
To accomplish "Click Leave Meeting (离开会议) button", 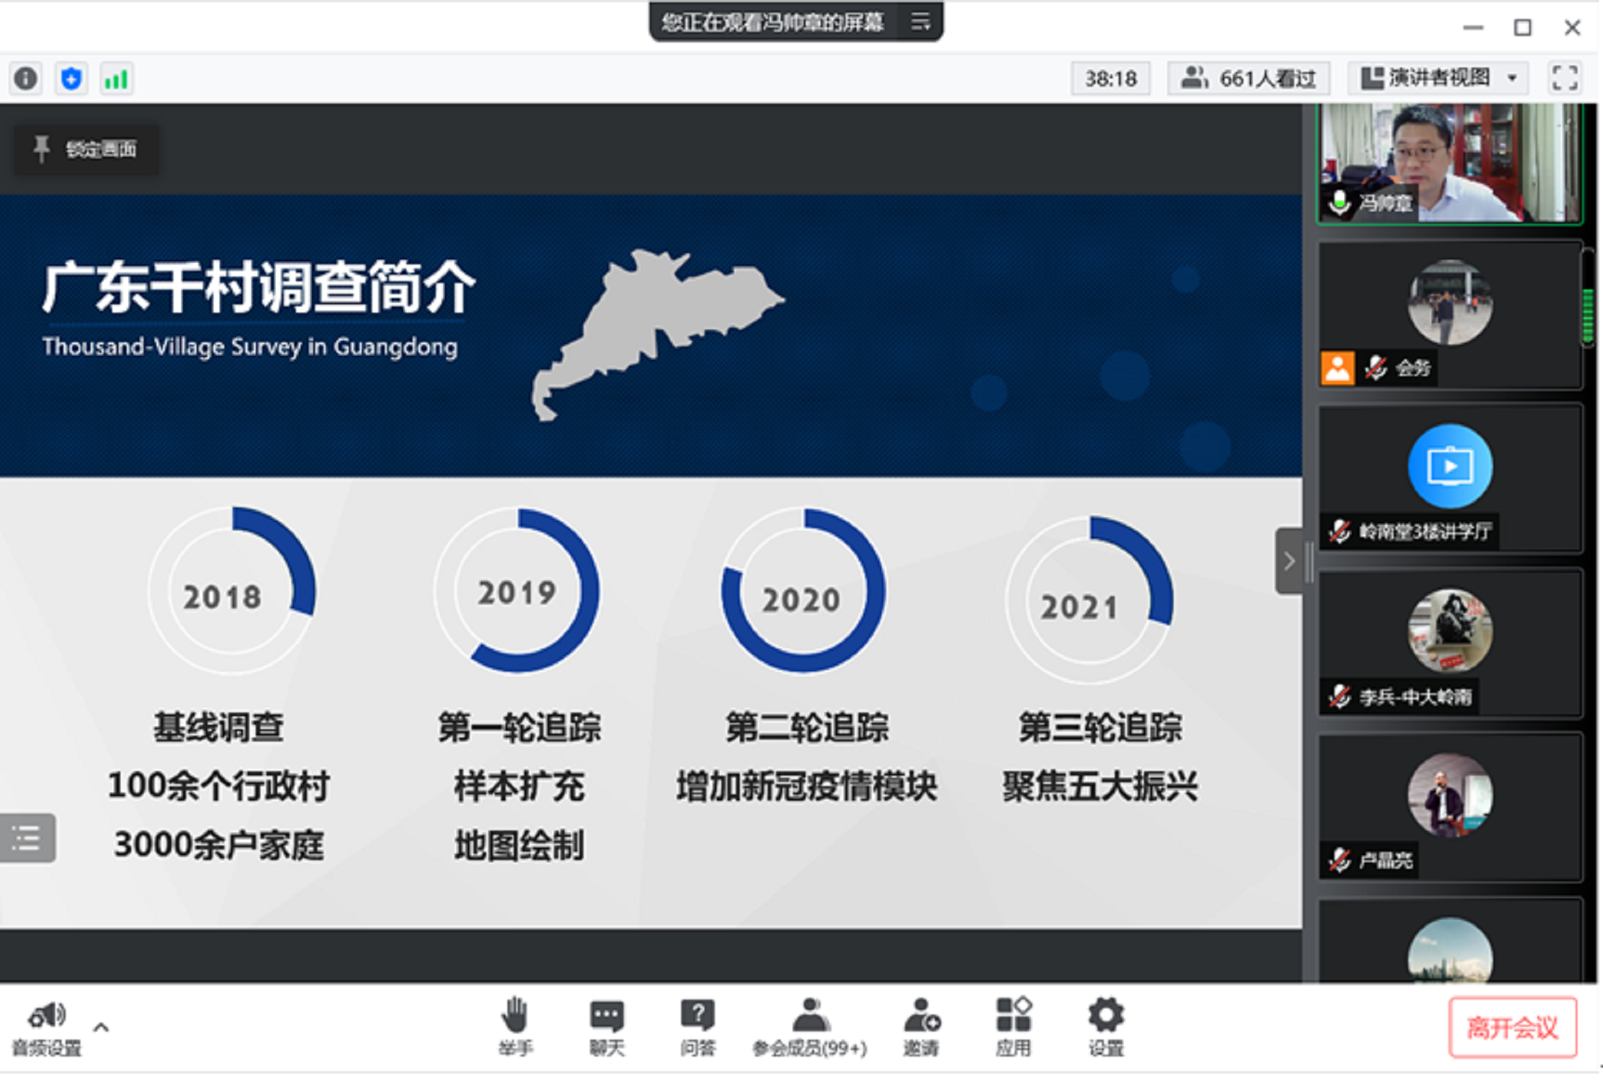I will coord(1512,1027).
